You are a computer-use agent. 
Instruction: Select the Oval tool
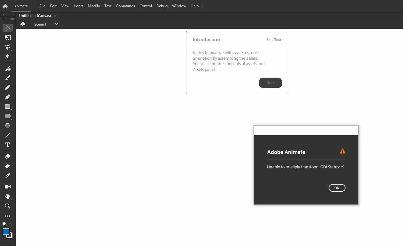[x=8, y=116]
